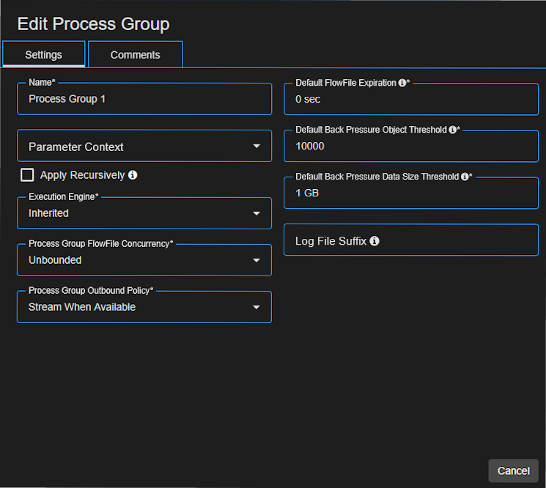This screenshot has width=546, height=488.
Task: Open the Comments tab
Action: 135,54
